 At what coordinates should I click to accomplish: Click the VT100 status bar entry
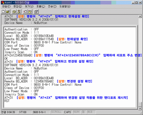tap(25, 112)
